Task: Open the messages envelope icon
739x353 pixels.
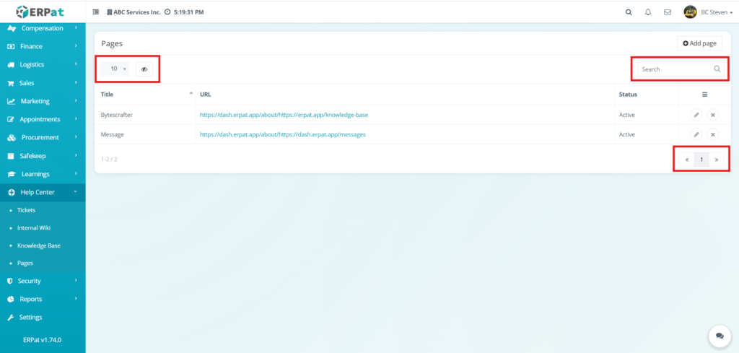Action: click(x=668, y=12)
